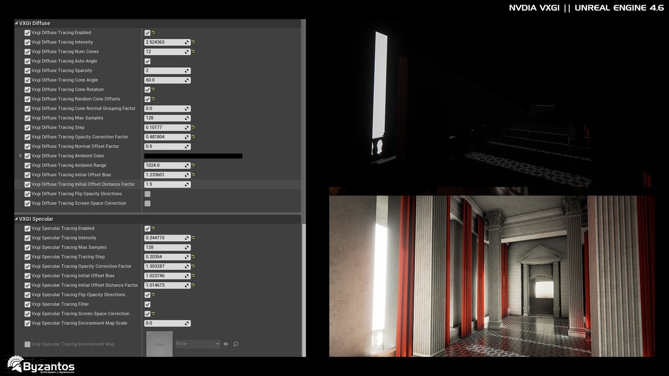Click the spin arrow in Diffuse Max Samples field
The height and width of the screenshot is (376, 669).
[187, 118]
